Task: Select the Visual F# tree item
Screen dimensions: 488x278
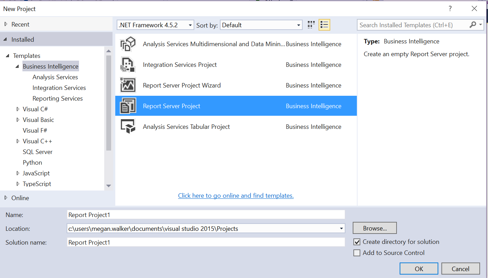Action: point(35,131)
